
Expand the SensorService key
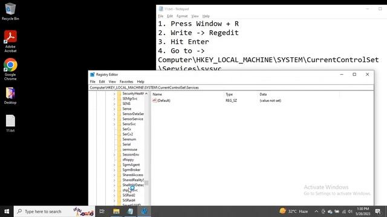tap(114, 119)
